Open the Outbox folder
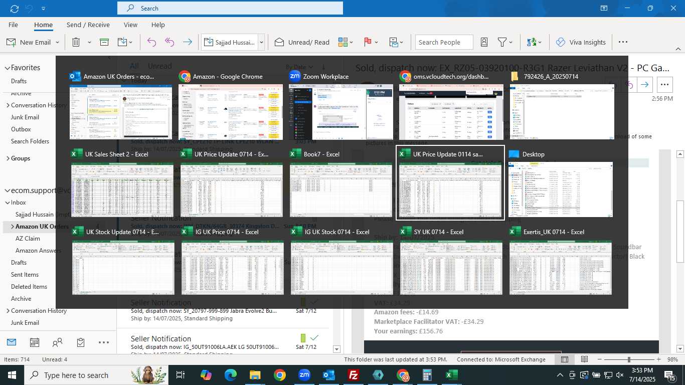Screen dimensions: 685x385 click(21, 129)
